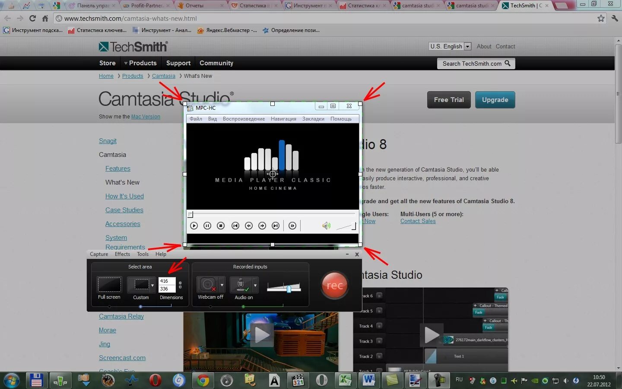Skip to previous track in MPC-HC

click(235, 226)
